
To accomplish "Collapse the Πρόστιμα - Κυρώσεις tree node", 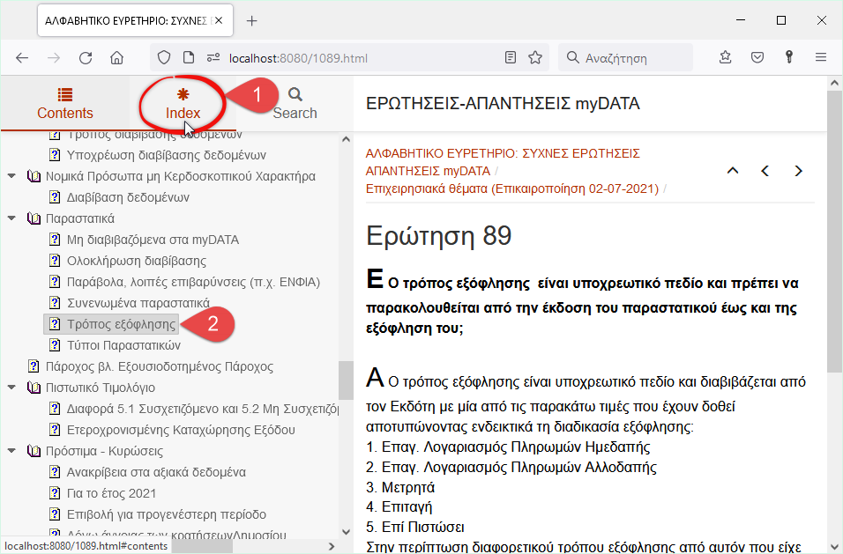I will tap(11, 451).
